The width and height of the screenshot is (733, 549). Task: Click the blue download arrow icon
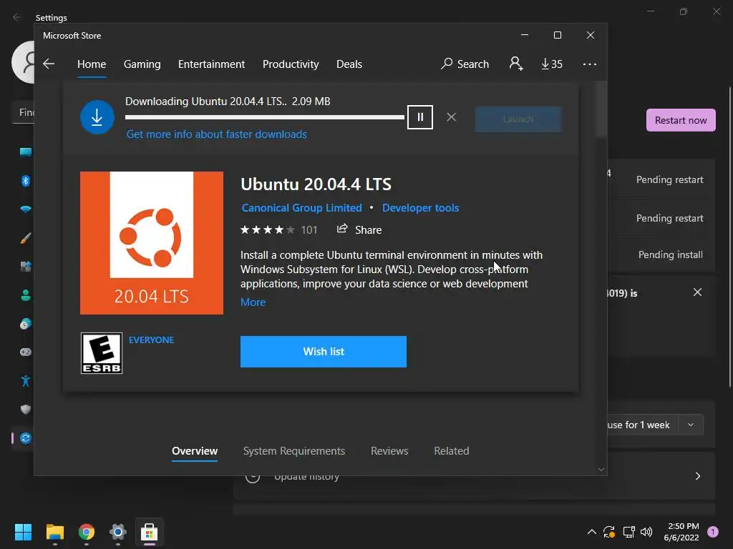point(97,117)
